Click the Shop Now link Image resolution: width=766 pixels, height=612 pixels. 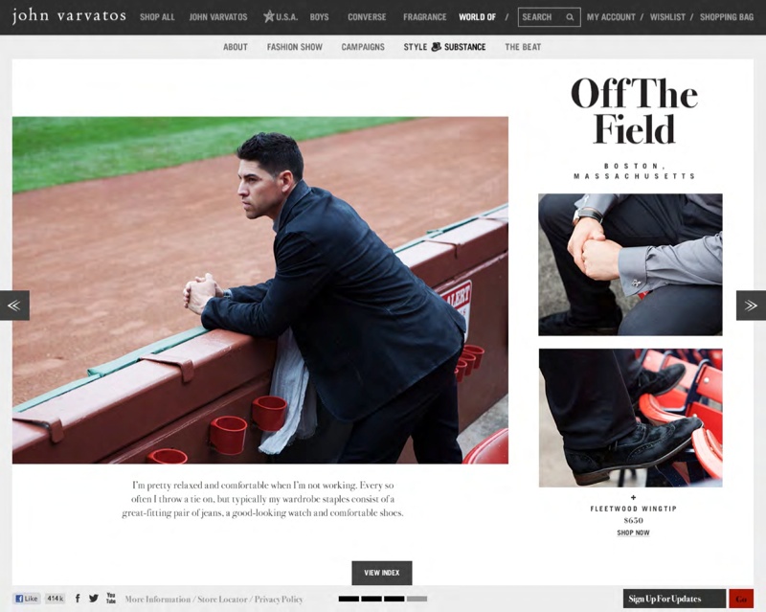pos(633,533)
